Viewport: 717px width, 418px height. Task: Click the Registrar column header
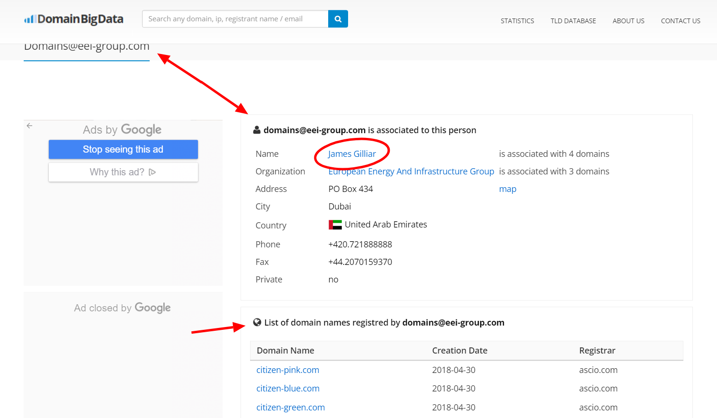click(x=597, y=350)
